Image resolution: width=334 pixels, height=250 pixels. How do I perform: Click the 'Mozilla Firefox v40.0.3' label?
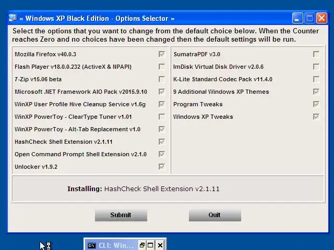(x=45, y=54)
